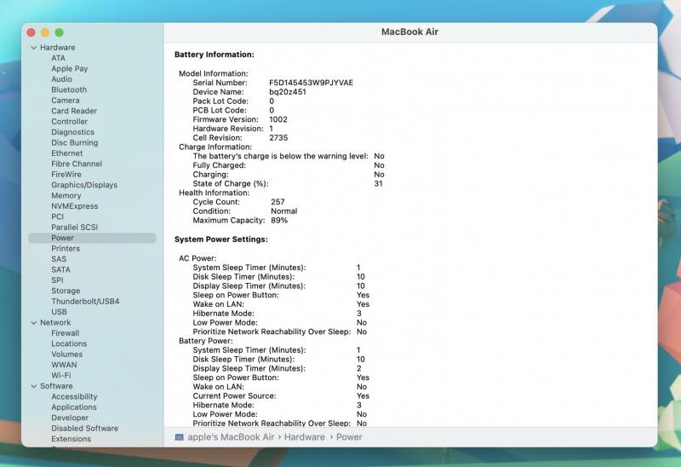Select Disc Burning entry
This screenshot has width=681, height=467.
click(x=74, y=142)
